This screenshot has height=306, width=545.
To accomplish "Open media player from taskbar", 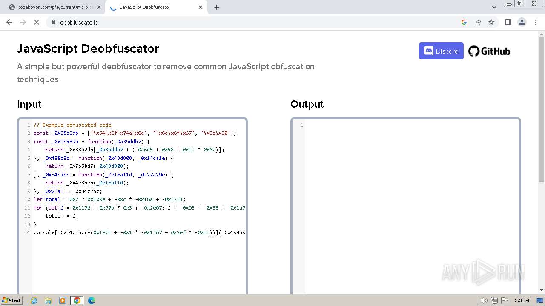I will pyautogui.click(x=63, y=300).
